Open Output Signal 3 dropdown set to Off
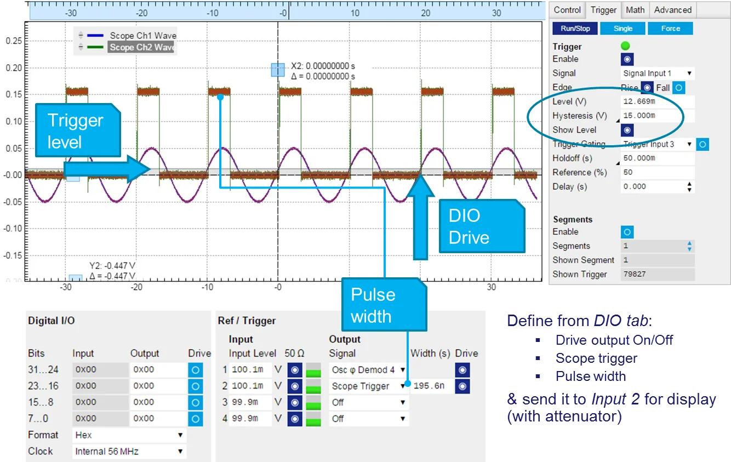The width and height of the screenshot is (731, 462). click(368, 403)
